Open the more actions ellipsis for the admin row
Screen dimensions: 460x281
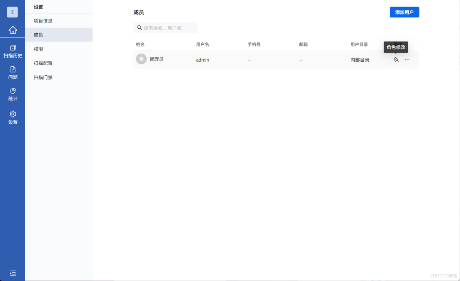click(x=407, y=59)
